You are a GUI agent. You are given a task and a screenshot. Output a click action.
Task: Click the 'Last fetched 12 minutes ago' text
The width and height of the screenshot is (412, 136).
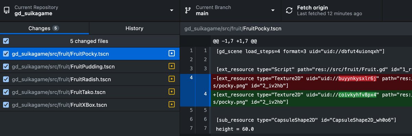[x=329, y=14]
